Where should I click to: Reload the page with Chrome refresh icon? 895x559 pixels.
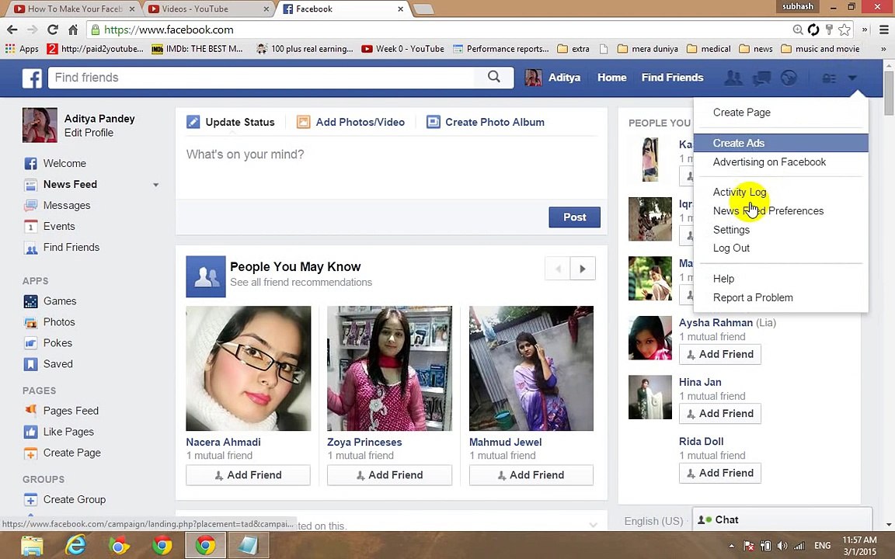[x=53, y=30]
